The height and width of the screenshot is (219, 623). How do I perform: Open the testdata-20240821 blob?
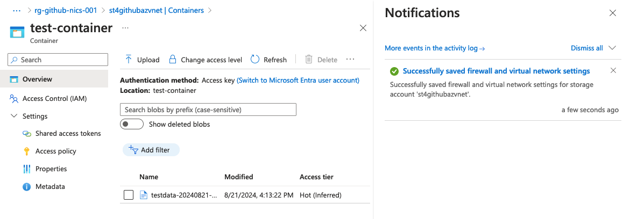184,195
